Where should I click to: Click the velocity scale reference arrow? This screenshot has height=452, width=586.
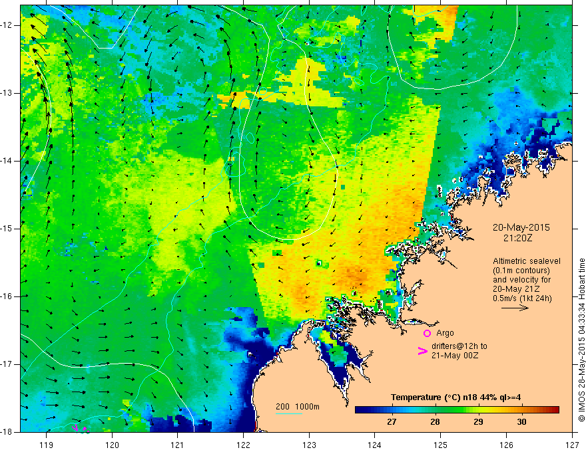[515, 308]
